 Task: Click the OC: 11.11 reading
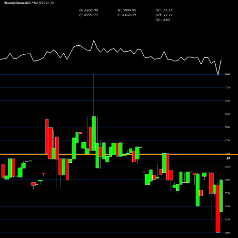point(164,10)
